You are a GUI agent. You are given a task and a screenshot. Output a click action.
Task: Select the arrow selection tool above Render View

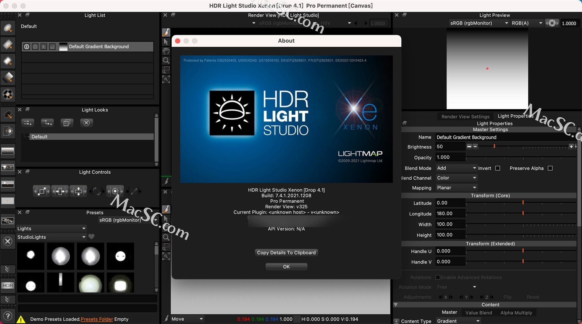coord(166,42)
